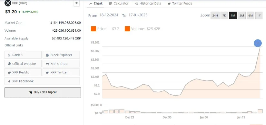Select the Chart tab
Image resolution: width=266 pixels, height=125 pixels.
(x=96, y=4)
